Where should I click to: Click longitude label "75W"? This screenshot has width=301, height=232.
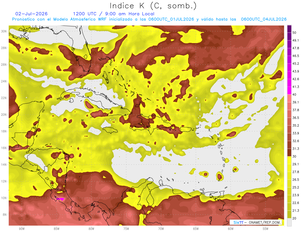click(126, 229)
